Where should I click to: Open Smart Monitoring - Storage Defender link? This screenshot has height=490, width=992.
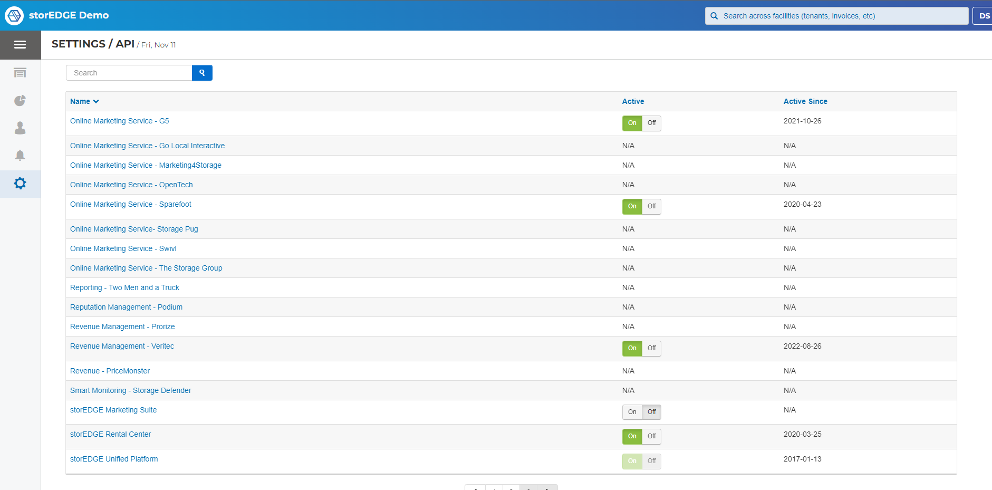point(130,390)
